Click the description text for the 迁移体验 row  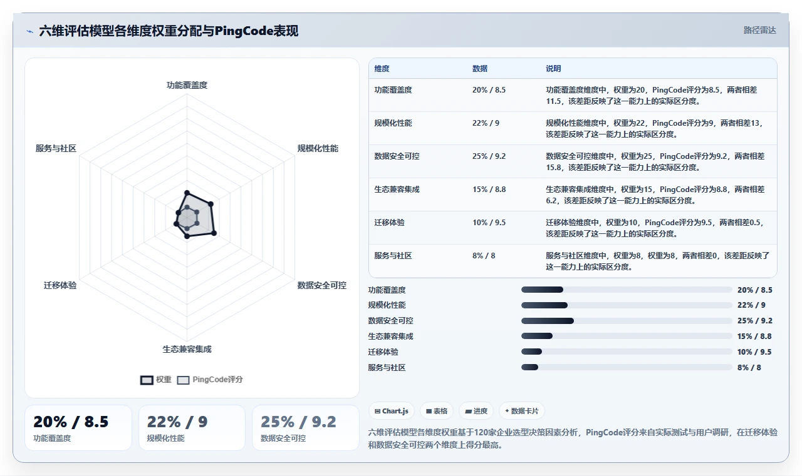pyautogui.click(x=655, y=228)
